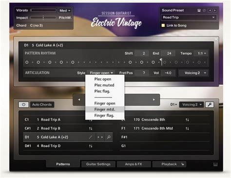Toggle the third rhythm step circle
This screenshot has height=178, width=231.
pos(50,62)
